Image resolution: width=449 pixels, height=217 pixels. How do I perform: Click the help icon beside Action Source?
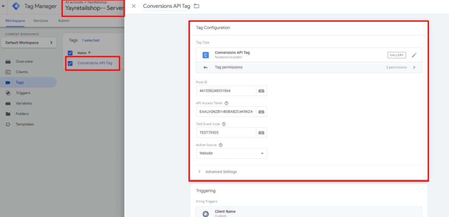point(221,145)
